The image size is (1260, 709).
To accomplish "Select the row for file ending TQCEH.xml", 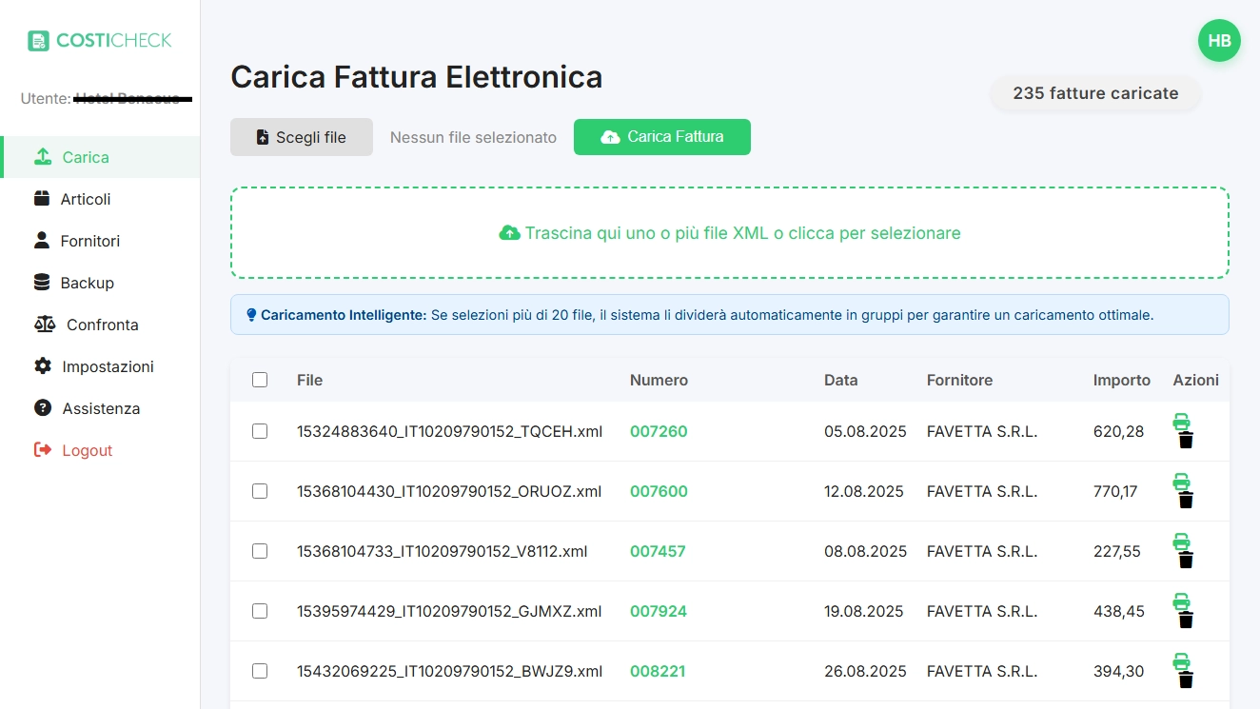I will pyautogui.click(x=260, y=431).
